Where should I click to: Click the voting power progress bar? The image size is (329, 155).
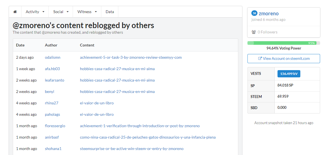[284, 43]
